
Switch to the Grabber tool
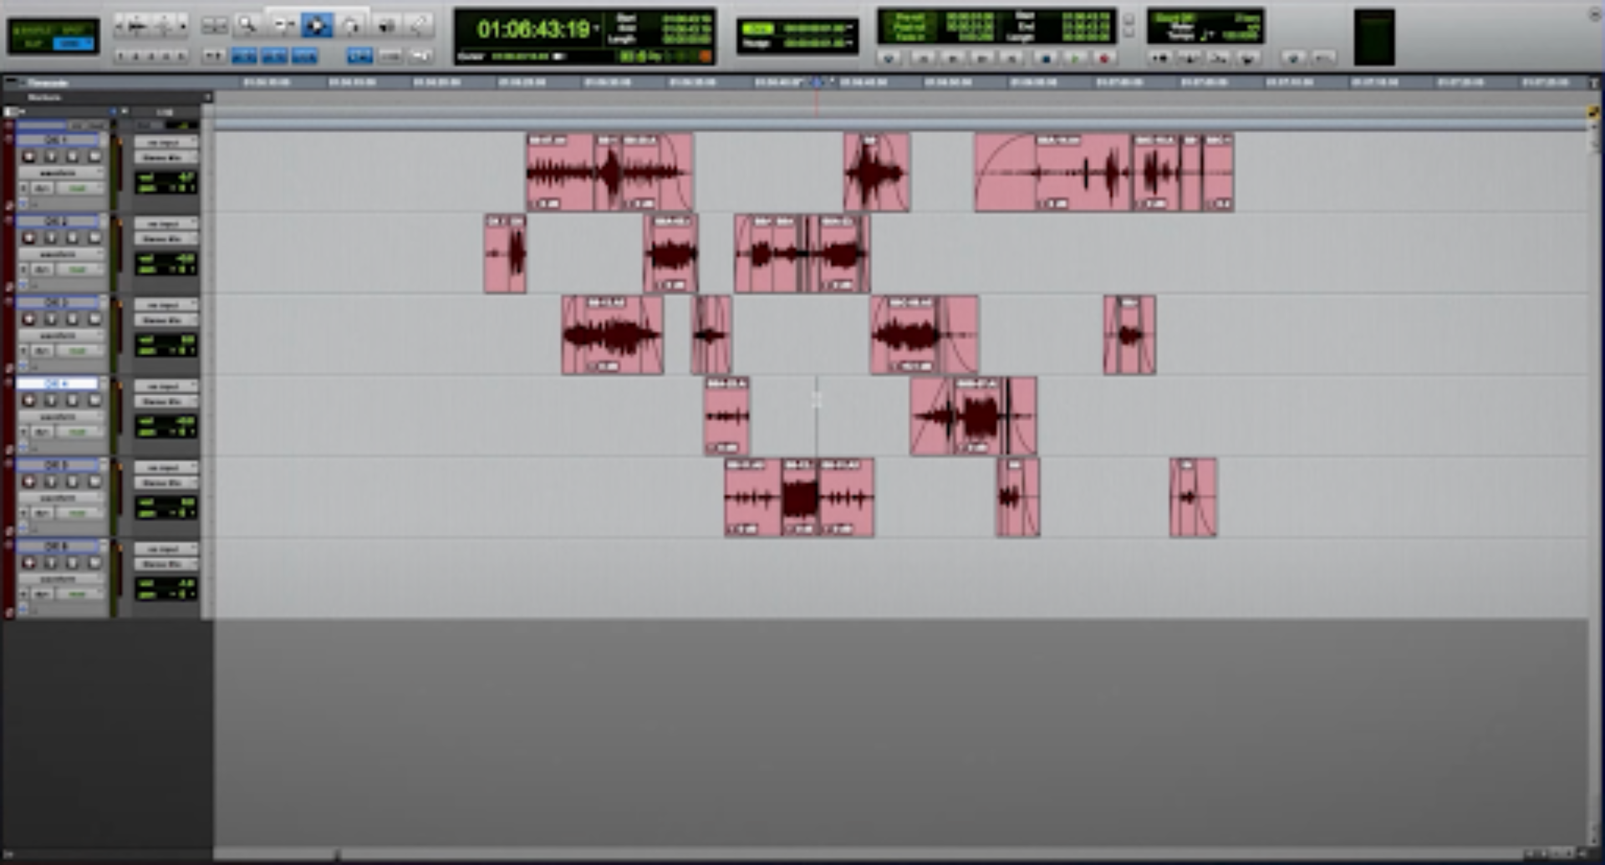tap(318, 25)
